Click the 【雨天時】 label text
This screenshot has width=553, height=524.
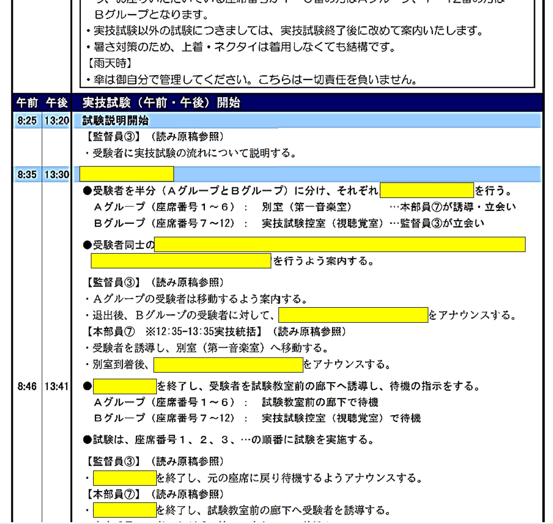click(x=110, y=63)
